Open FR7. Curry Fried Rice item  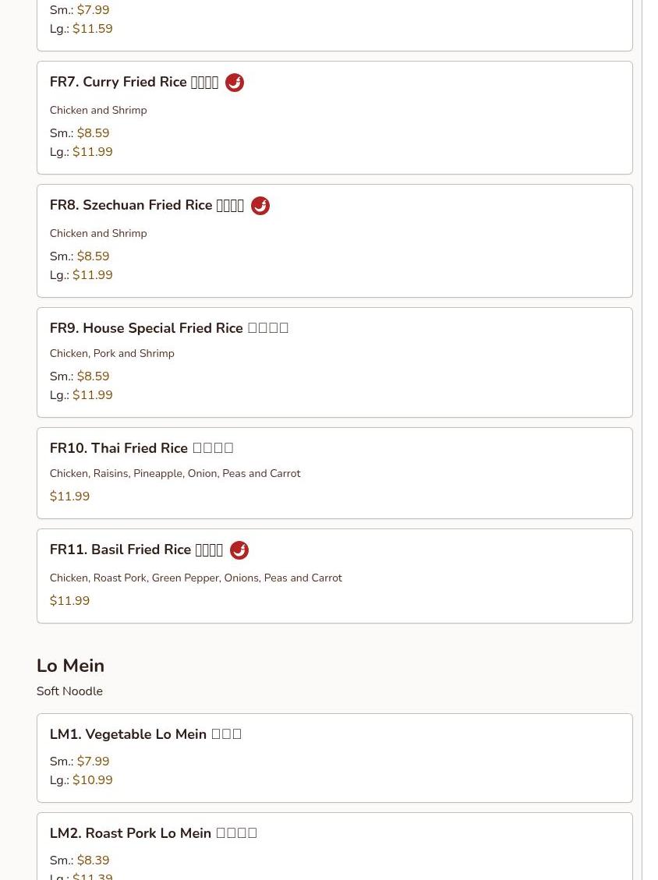[133, 83]
